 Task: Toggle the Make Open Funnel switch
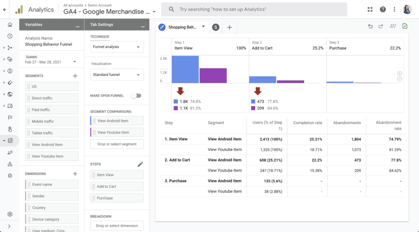[x=136, y=96]
